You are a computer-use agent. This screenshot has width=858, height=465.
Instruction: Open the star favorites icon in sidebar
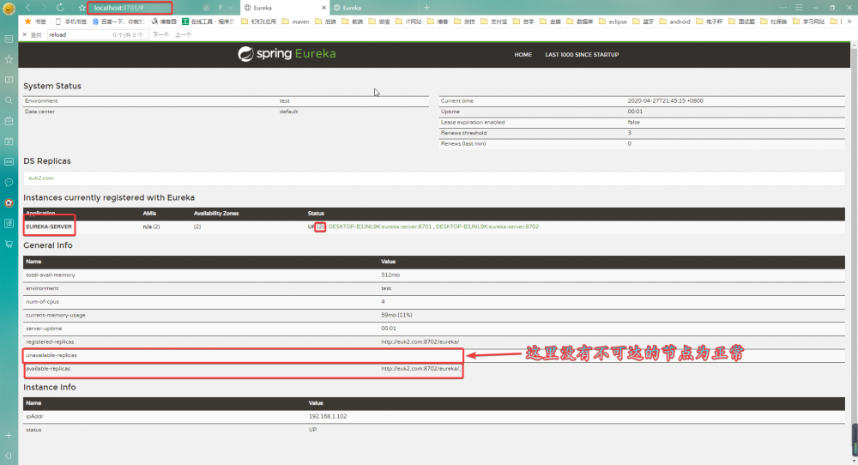(9, 59)
